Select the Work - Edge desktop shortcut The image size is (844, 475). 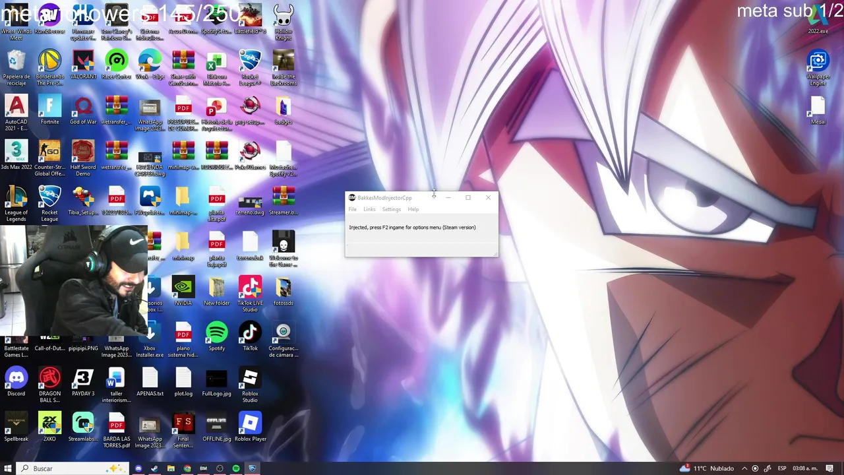click(x=150, y=65)
